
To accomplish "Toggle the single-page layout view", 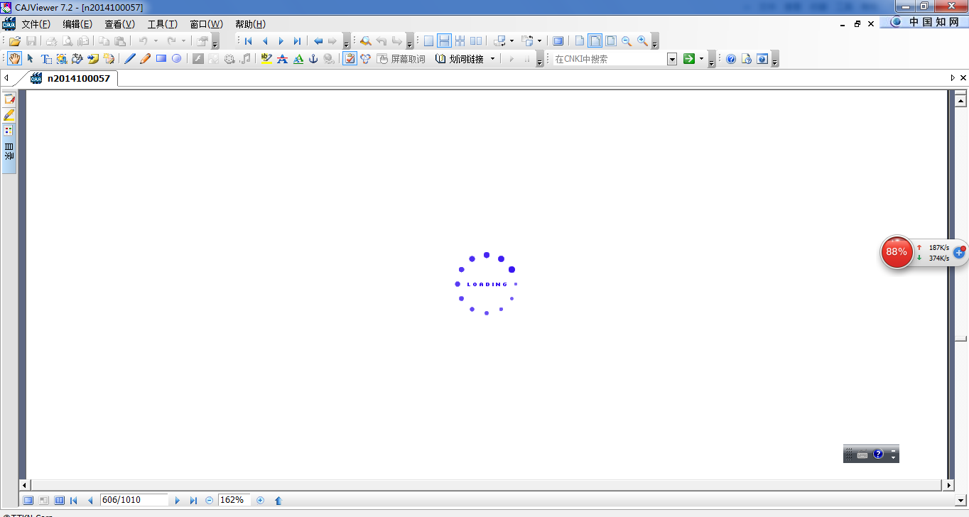I will coord(428,41).
